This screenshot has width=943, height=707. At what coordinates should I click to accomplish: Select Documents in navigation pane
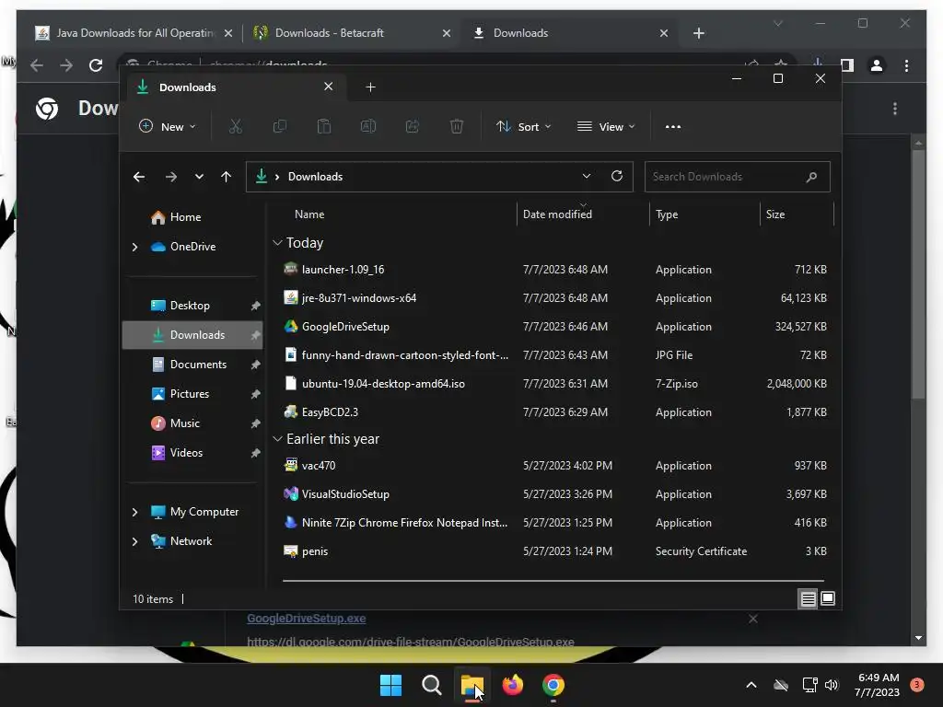tap(199, 365)
